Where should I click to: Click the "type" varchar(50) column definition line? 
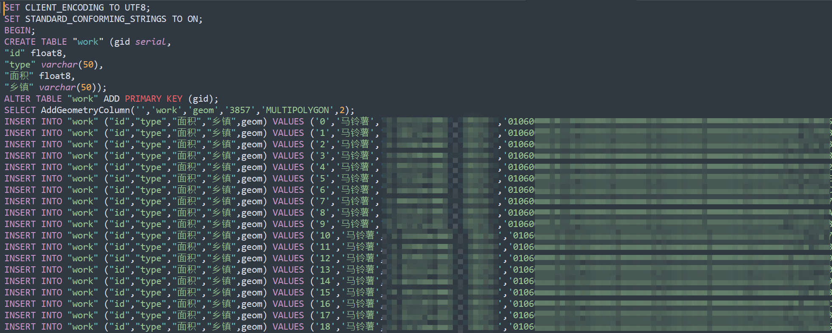54,65
